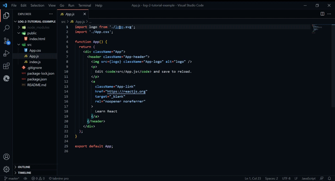The width and height of the screenshot is (335, 181).
Task: Open the Explorer view in activity bar
Action: (6, 16)
